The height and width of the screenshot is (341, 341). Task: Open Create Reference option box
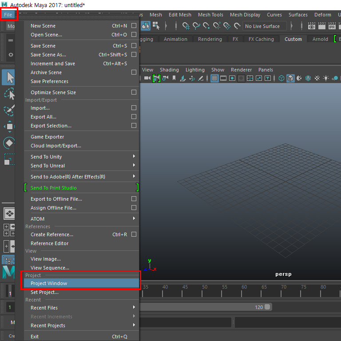click(134, 234)
